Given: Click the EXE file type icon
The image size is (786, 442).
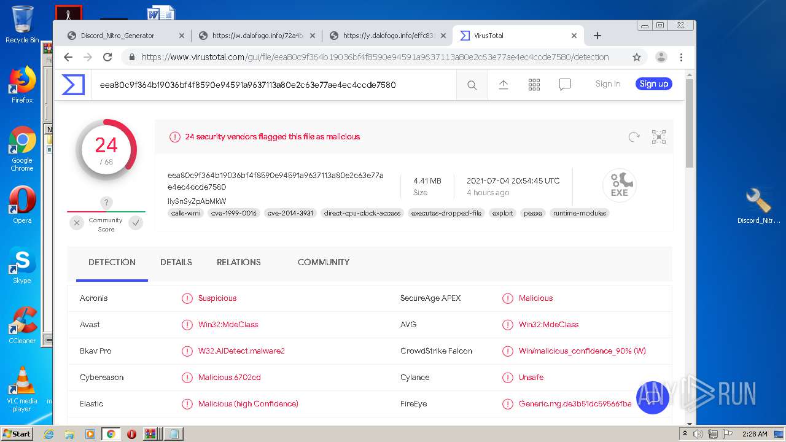Looking at the screenshot, I should (619, 184).
